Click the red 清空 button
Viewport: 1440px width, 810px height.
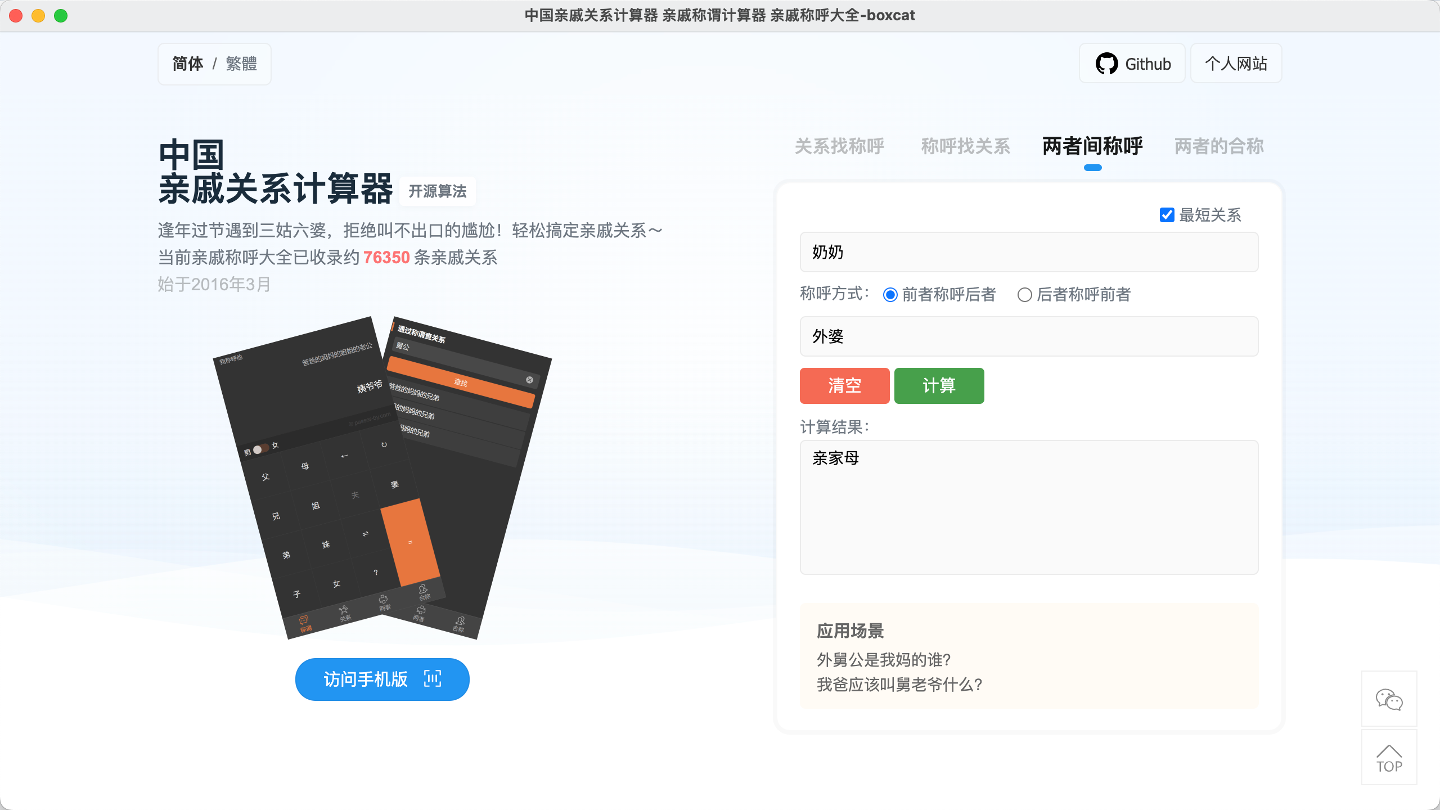[845, 386]
